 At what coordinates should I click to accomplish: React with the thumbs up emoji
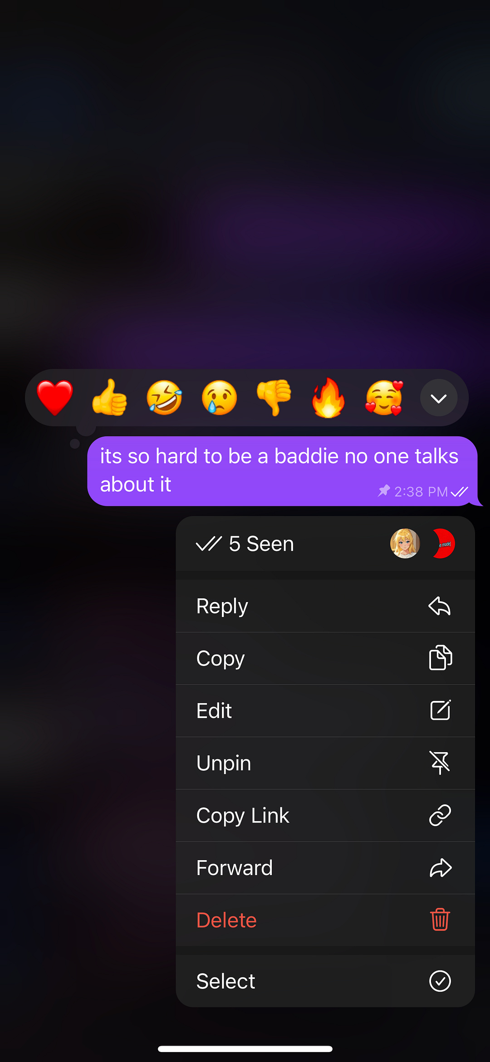(x=109, y=398)
